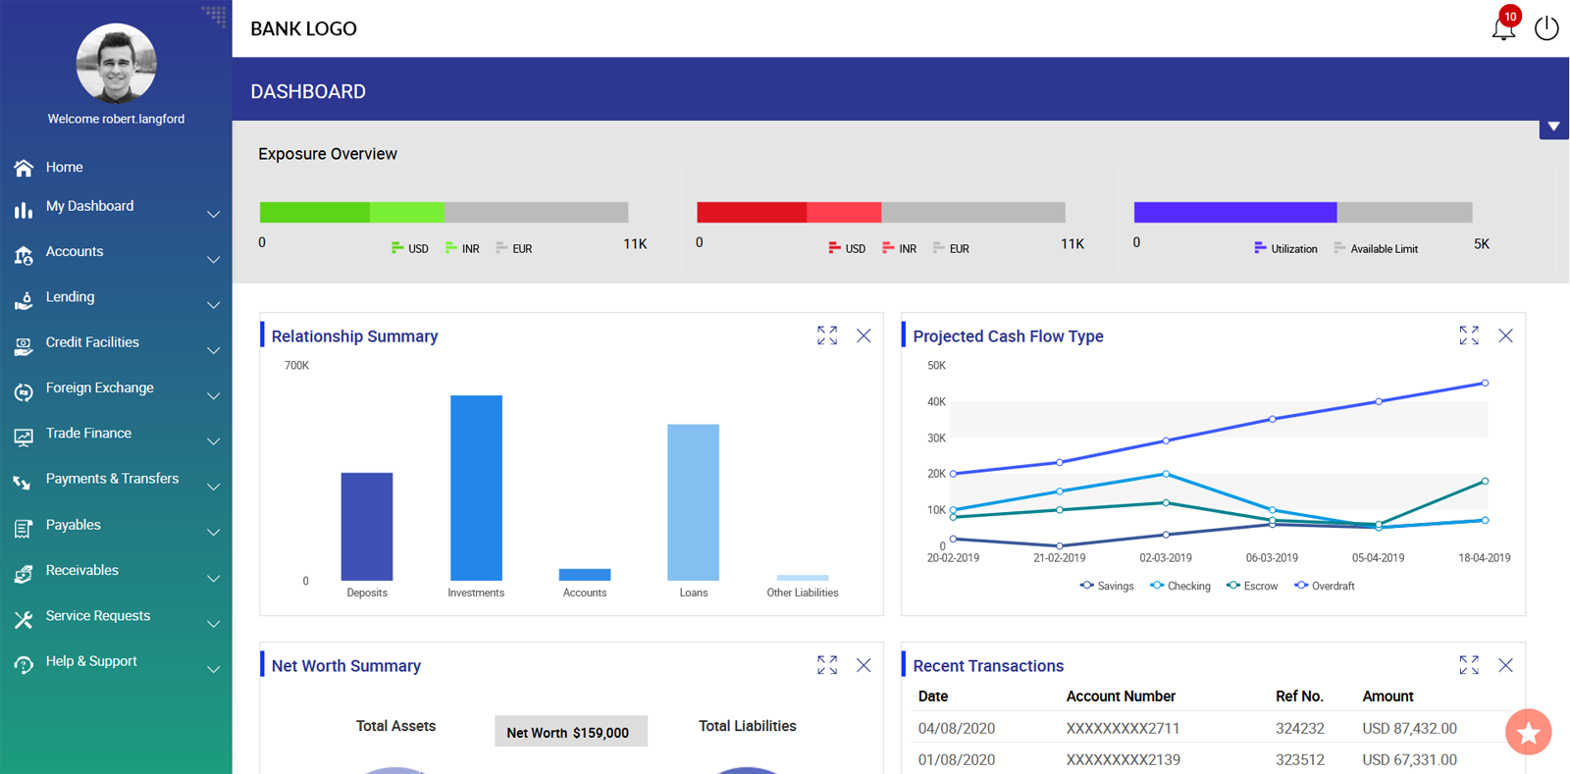1570x774 pixels.
Task: Expand the Credit Facilities chevron
Action: click(x=213, y=350)
